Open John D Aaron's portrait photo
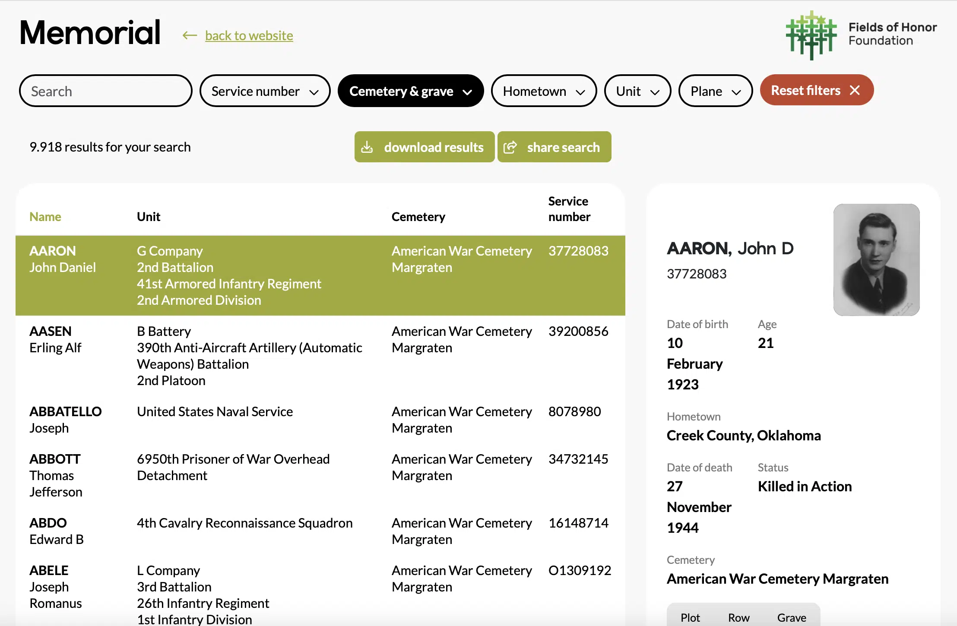Viewport: 957px width, 626px height. pyautogui.click(x=876, y=259)
